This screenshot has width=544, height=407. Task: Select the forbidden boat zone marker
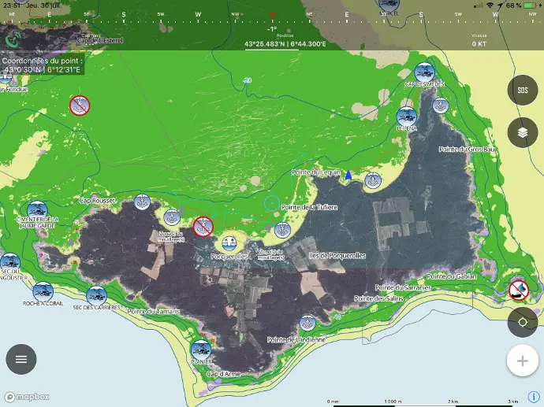pyautogui.click(x=519, y=290)
